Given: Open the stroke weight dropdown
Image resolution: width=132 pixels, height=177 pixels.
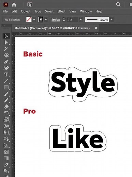Looking at the screenshot, I should pyautogui.click(x=80, y=19).
